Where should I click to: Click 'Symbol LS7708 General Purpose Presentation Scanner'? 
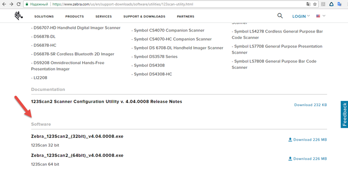[x=277, y=49]
